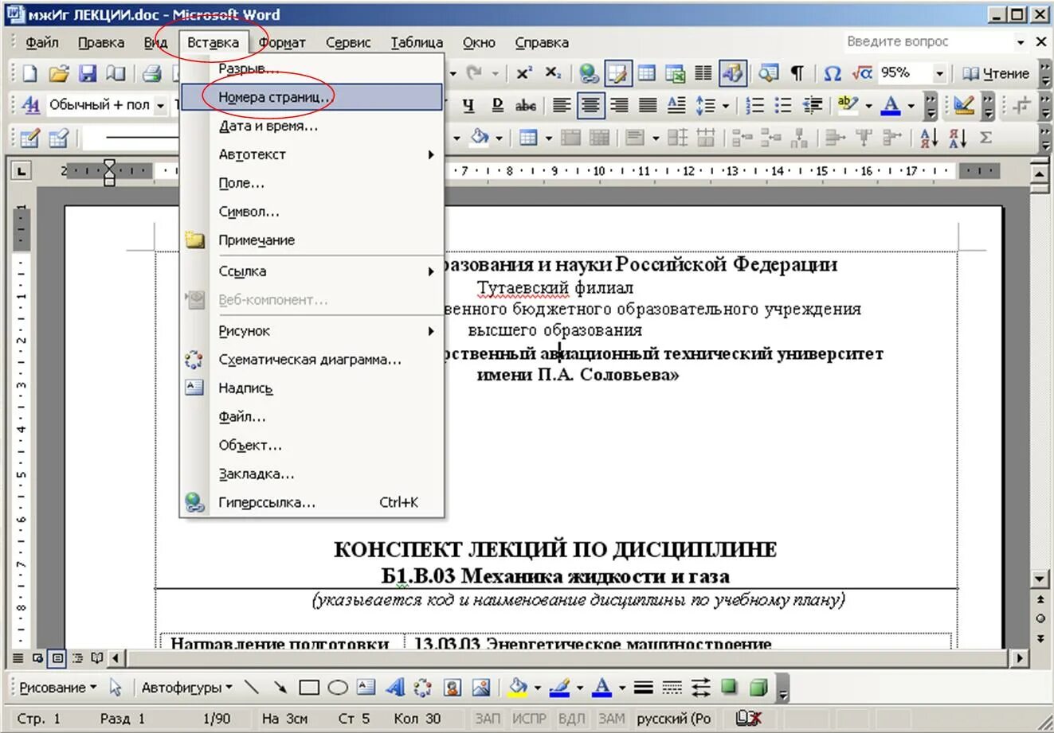Toggle strikethrough D formatting
Viewport: 1054px width, 733px height.
coord(497,105)
